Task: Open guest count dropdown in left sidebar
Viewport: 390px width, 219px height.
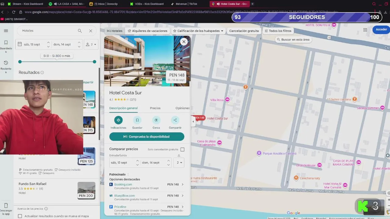Action: [91, 44]
